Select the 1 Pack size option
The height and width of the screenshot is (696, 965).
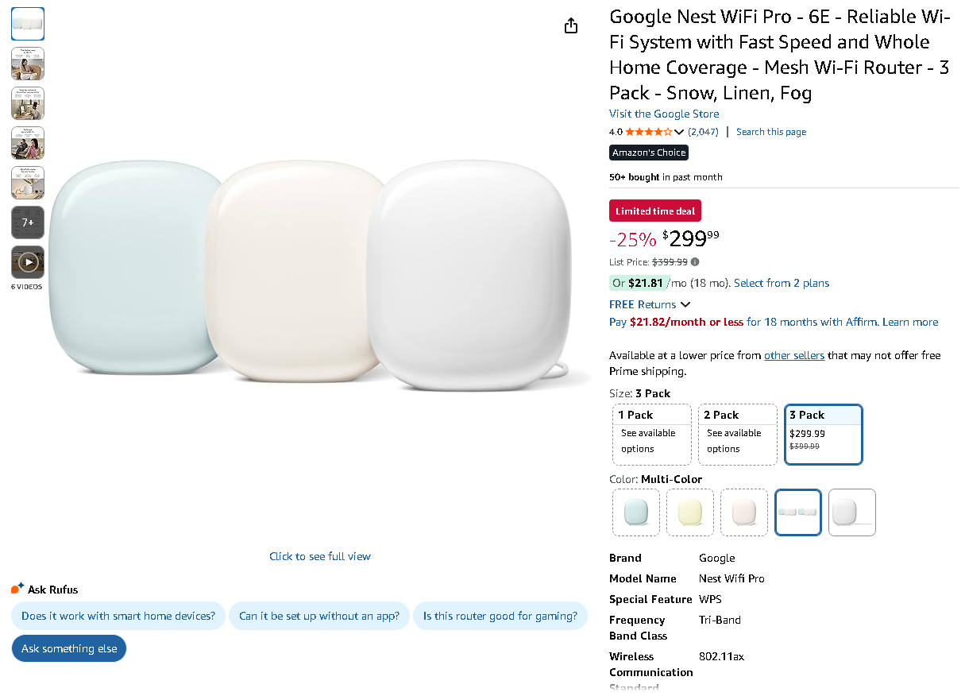pos(652,435)
